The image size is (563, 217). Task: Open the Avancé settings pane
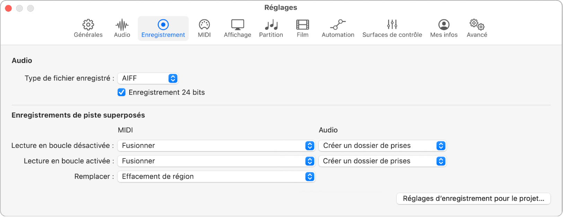[477, 28]
